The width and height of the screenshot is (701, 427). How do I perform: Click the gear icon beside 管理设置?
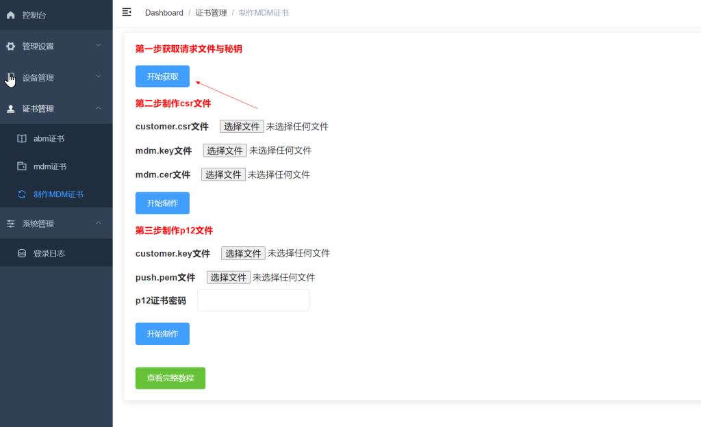pyautogui.click(x=10, y=46)
